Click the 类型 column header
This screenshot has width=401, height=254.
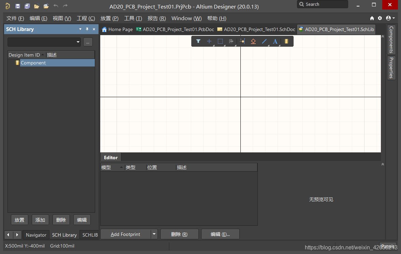point(135,167)
